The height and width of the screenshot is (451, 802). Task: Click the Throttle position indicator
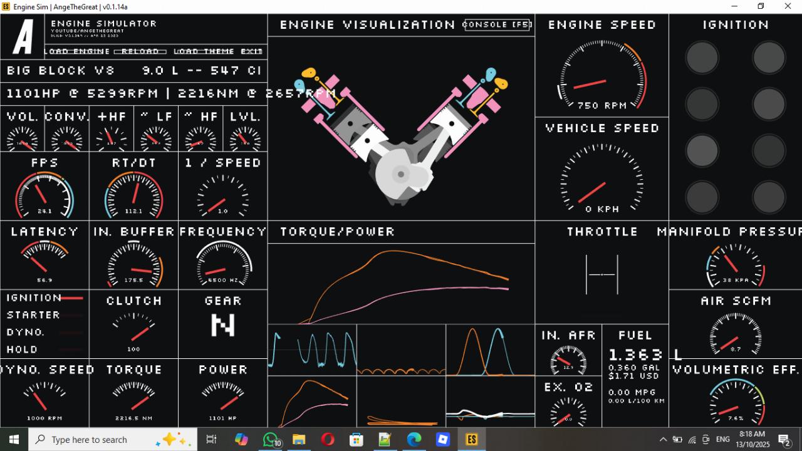pos(601,274)
